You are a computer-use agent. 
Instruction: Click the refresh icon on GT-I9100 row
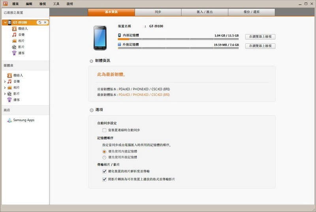coord(40,23)
